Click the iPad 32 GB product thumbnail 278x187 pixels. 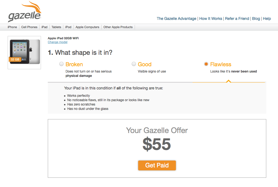pos(24,53)
